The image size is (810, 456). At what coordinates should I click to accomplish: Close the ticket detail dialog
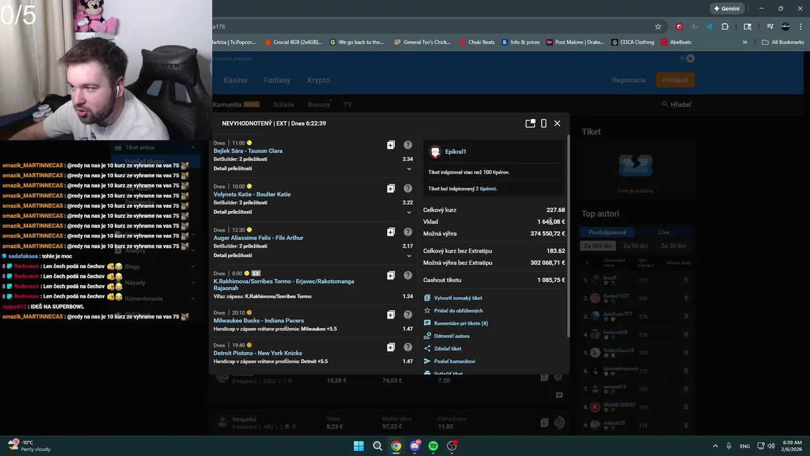[557, 123]
